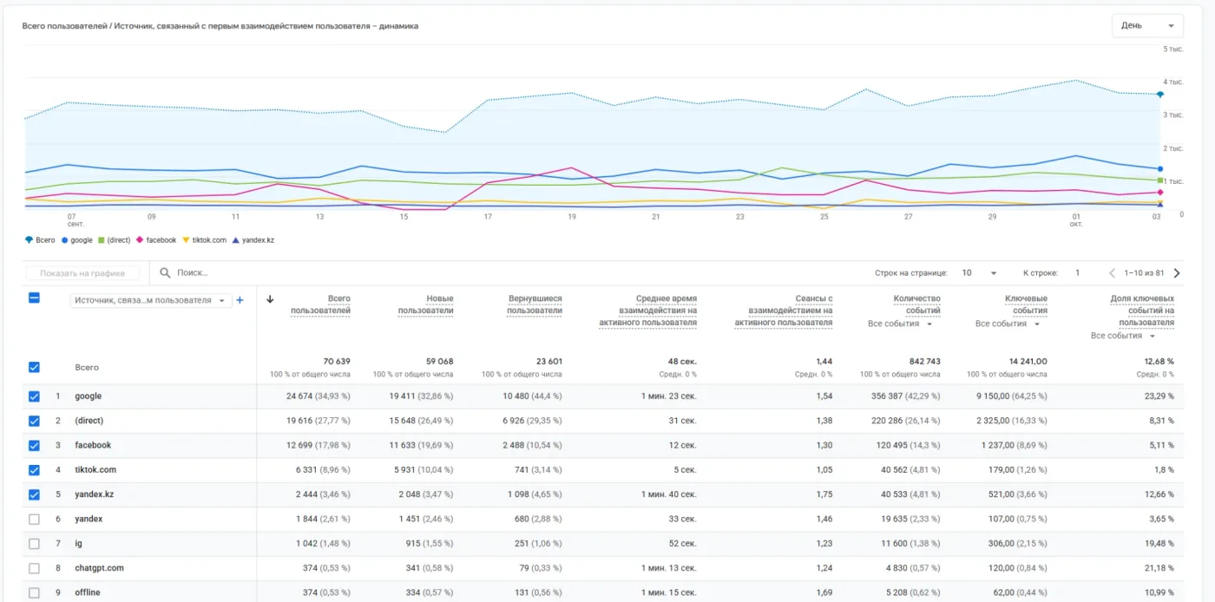
Task: Click the search magnifier icon
Action: (x=165, y=272)
